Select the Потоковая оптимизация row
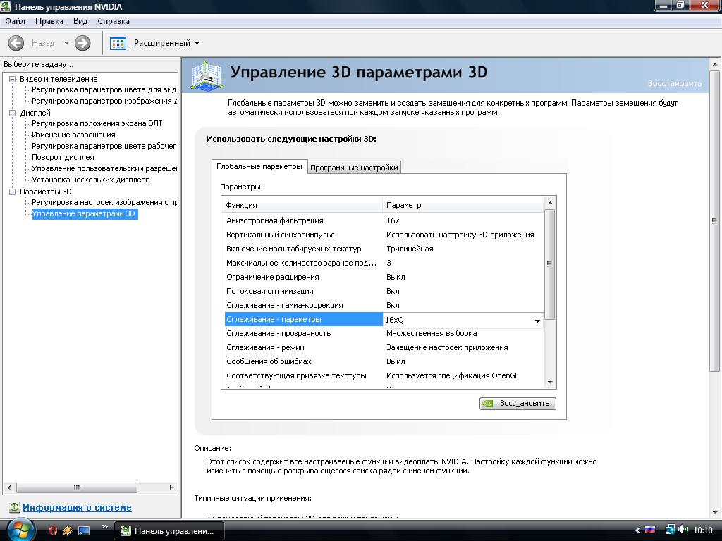 (x=384, y=291)
